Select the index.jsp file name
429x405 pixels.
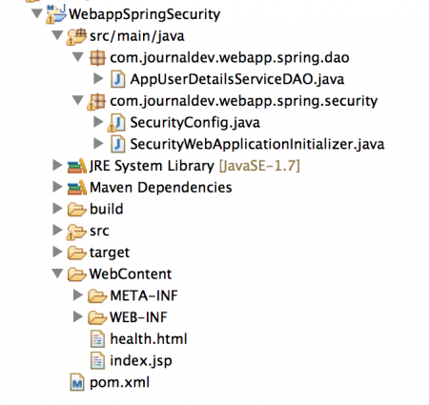141,361
